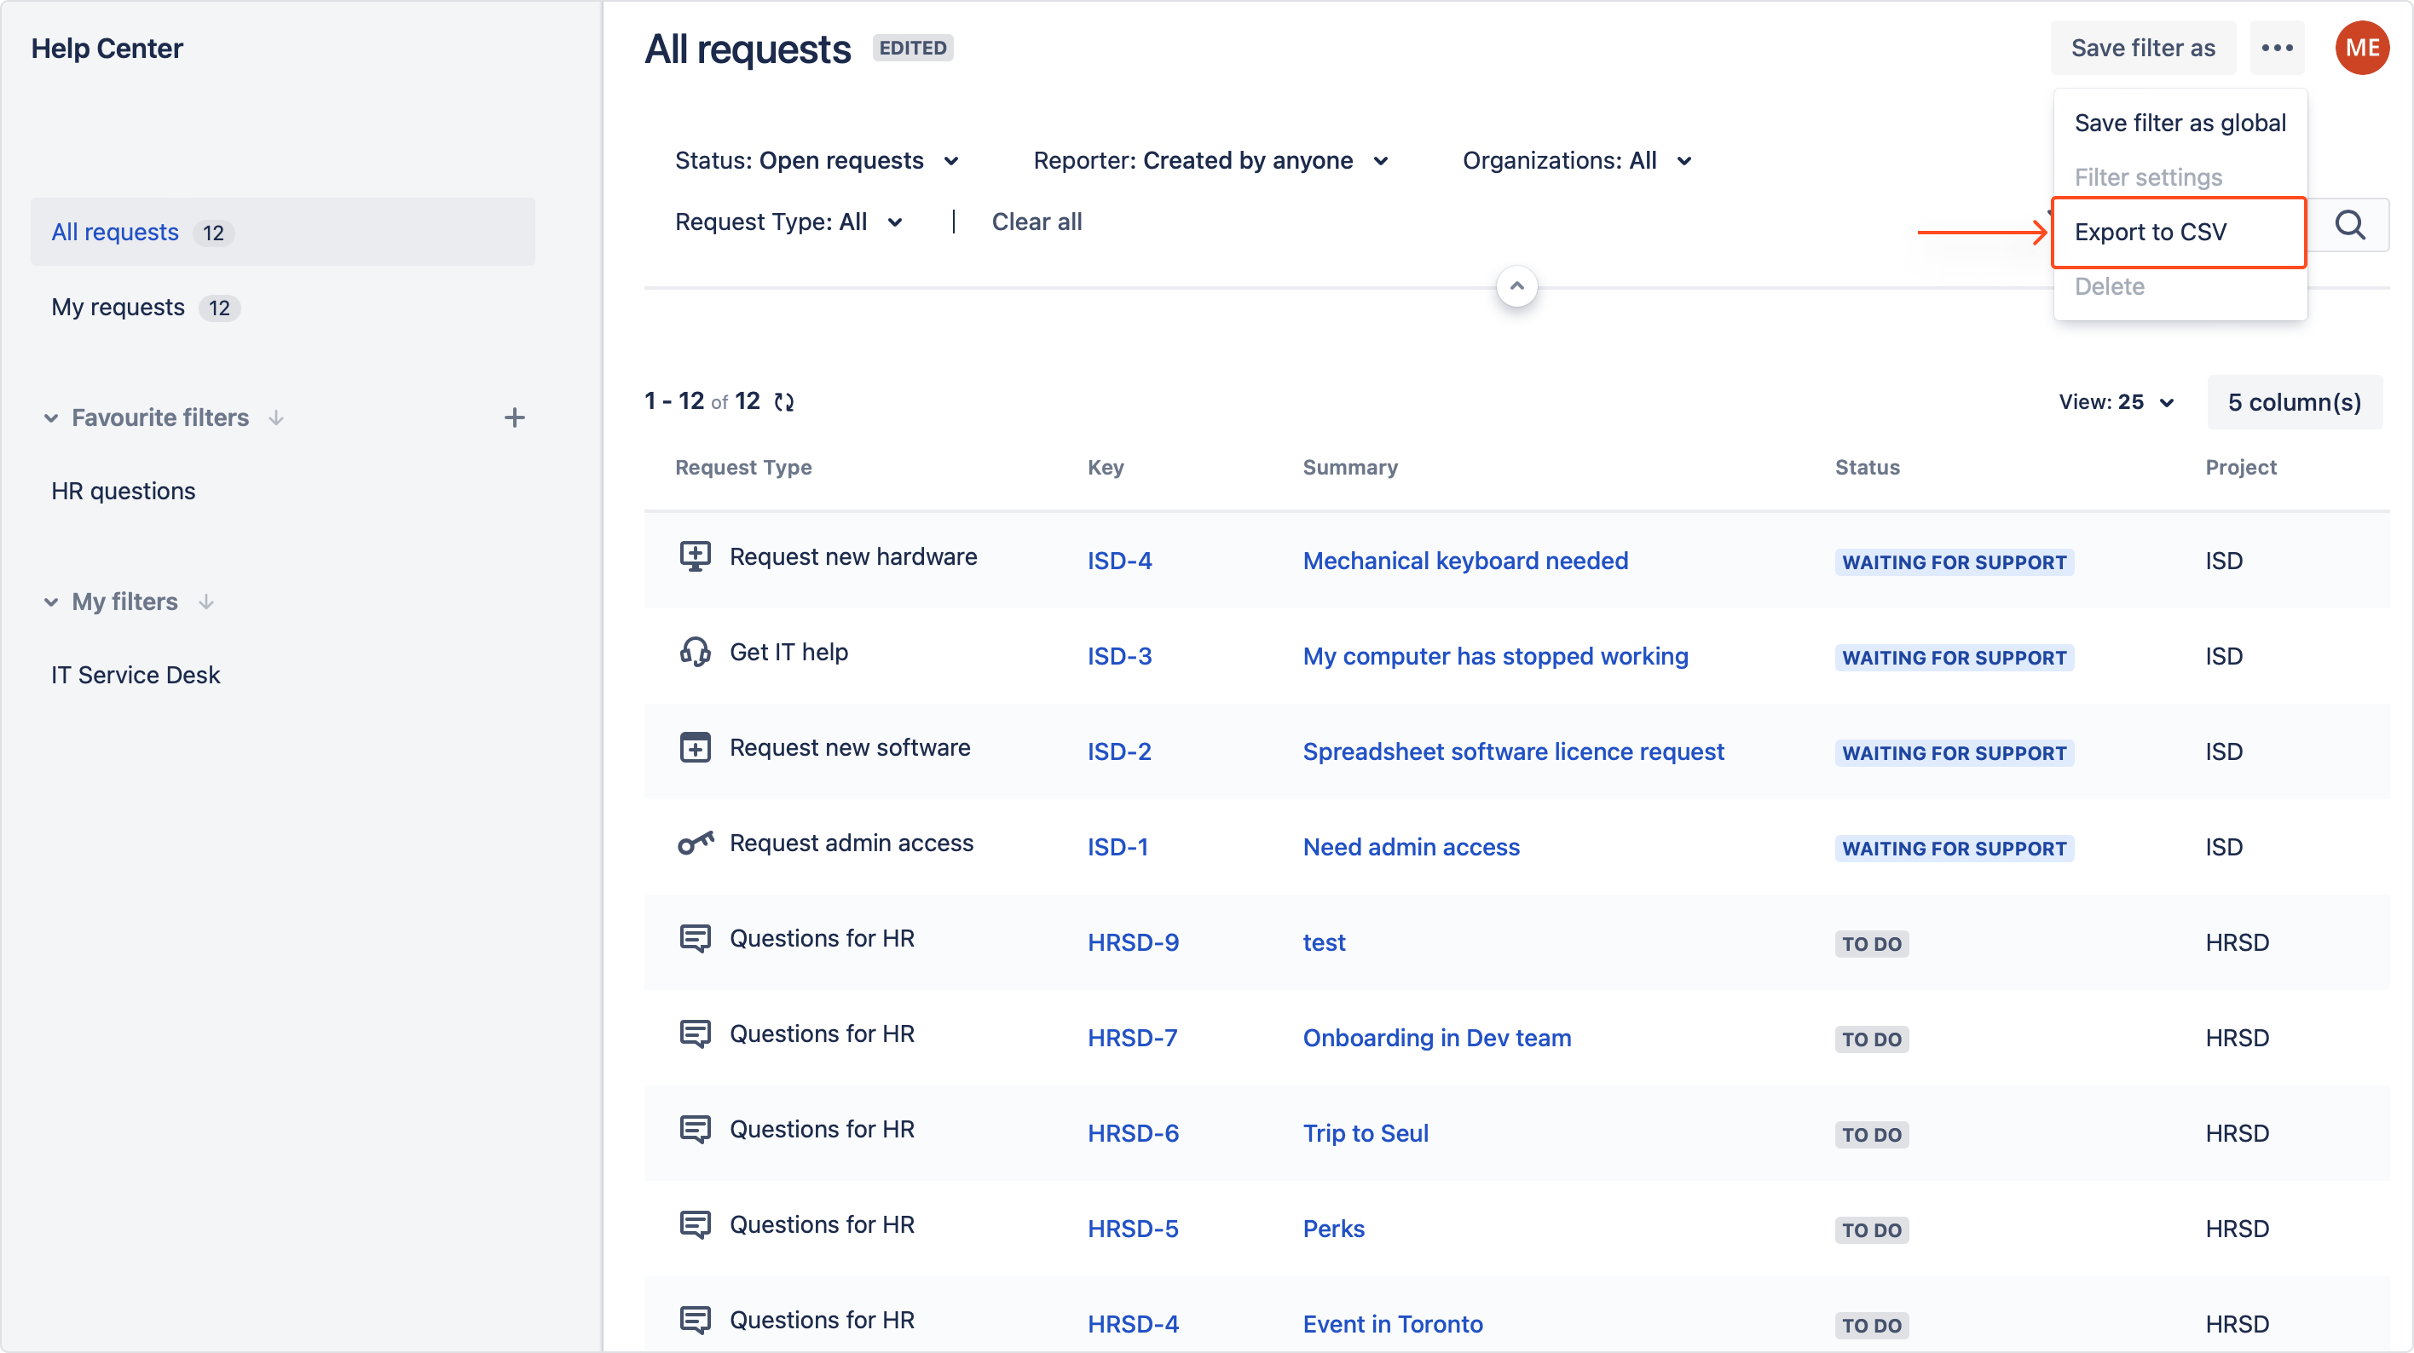The width and height of the screenshot is (2414, 1353).
Task: Click the chat icon in HRSD-5 row
Action: tap(695, 1225)
